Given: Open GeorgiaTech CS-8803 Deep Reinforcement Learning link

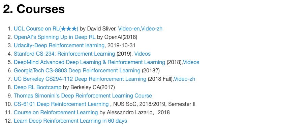Looking at the screenshot, I should [x=77, y=71].
